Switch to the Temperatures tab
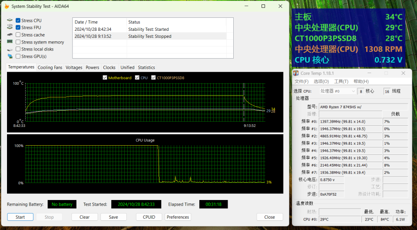This screenshot has height=230, width=417. (21, 67)
